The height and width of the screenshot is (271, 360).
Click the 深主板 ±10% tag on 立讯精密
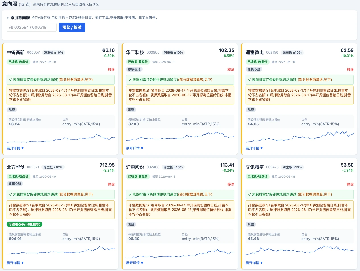(292, 167)
